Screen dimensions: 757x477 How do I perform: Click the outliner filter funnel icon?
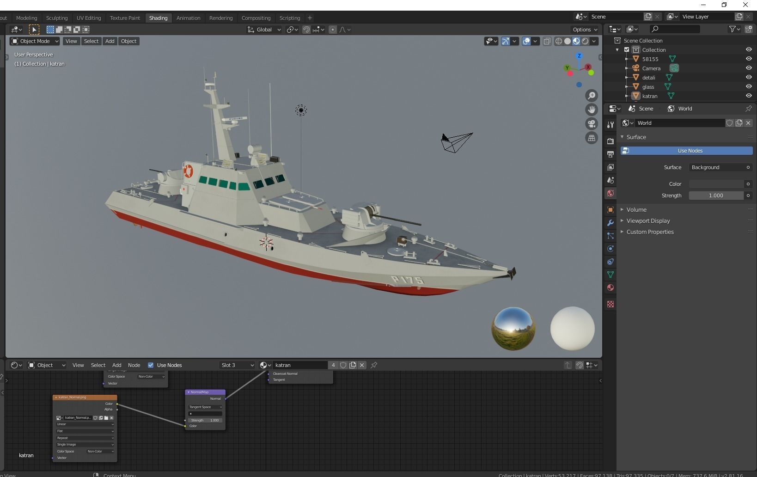click(732, 29)
